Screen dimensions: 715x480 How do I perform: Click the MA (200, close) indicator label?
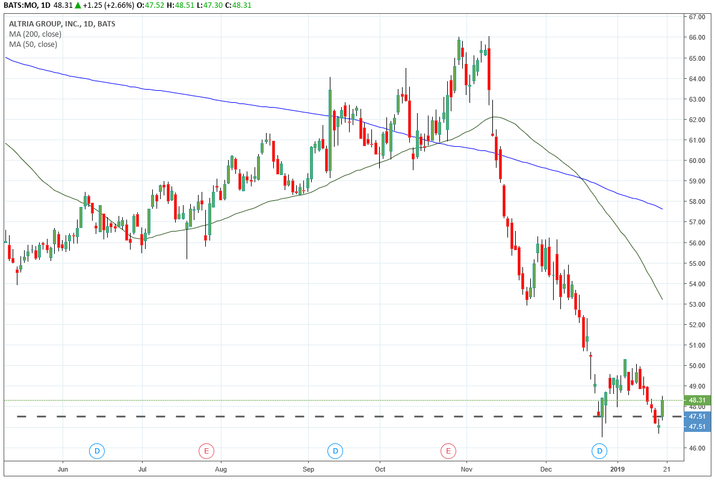(35, 34)
